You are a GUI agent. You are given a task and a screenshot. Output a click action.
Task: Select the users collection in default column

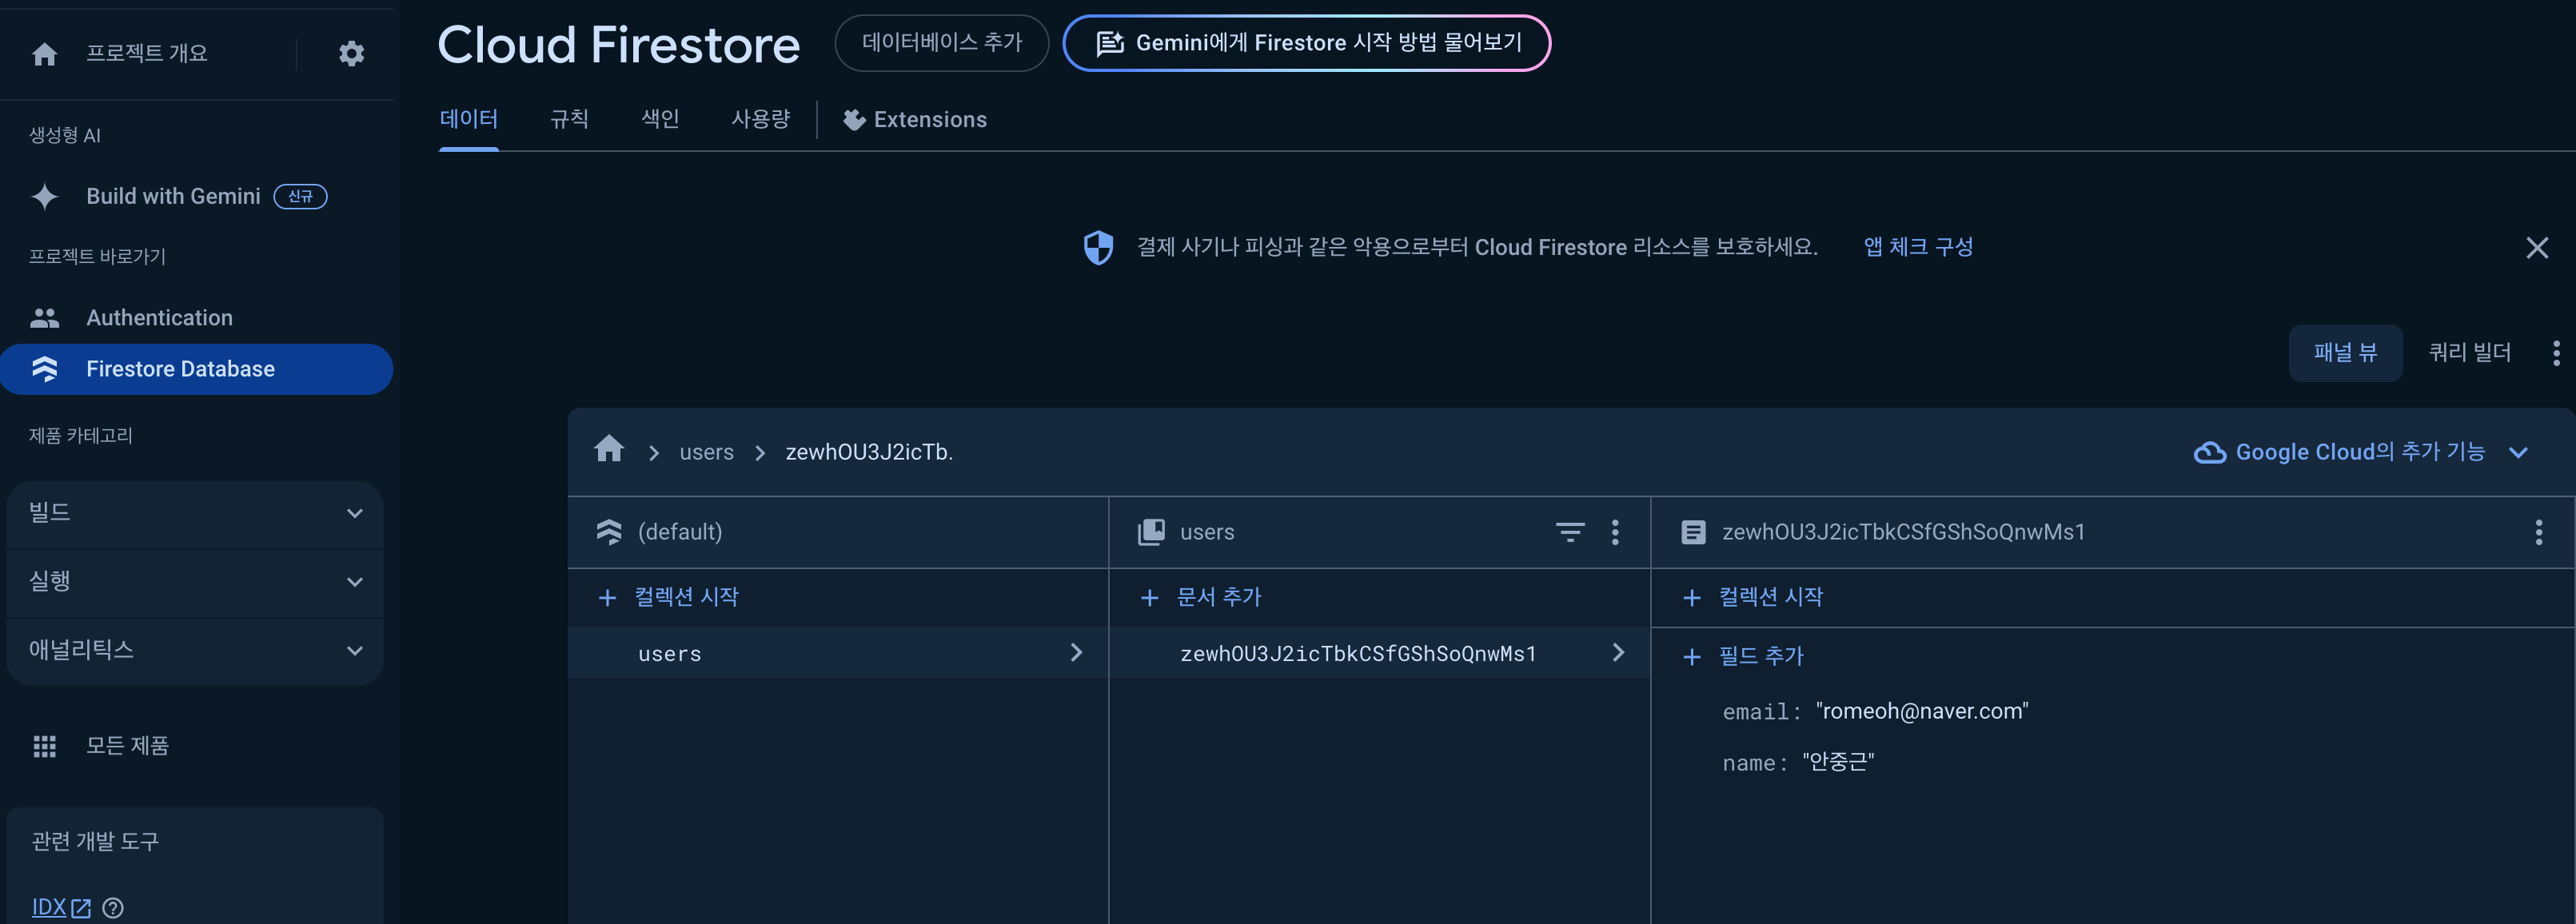(x=670, y=654)
